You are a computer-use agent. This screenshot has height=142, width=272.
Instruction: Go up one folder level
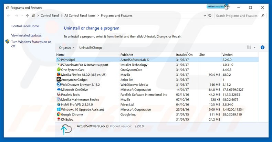[x=28, y=15]
